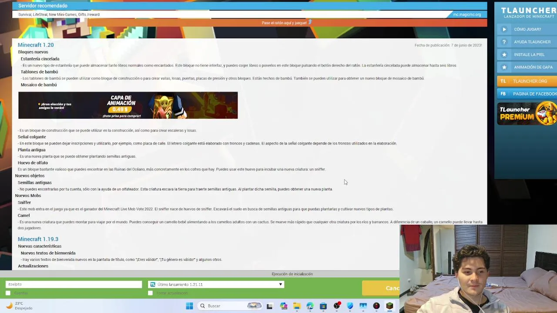Click the colorful Copilot icon in the taskbar
557x313 pixels.
tap(283, 306)
